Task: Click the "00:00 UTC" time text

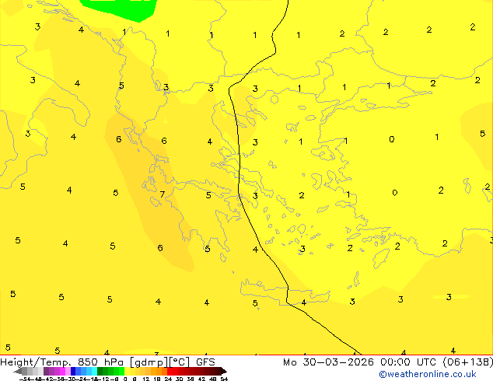Action: point(407,362)
